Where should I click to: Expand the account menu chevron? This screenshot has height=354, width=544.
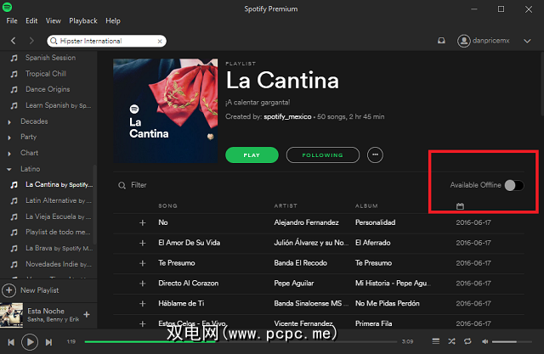(x=527, y=41)
